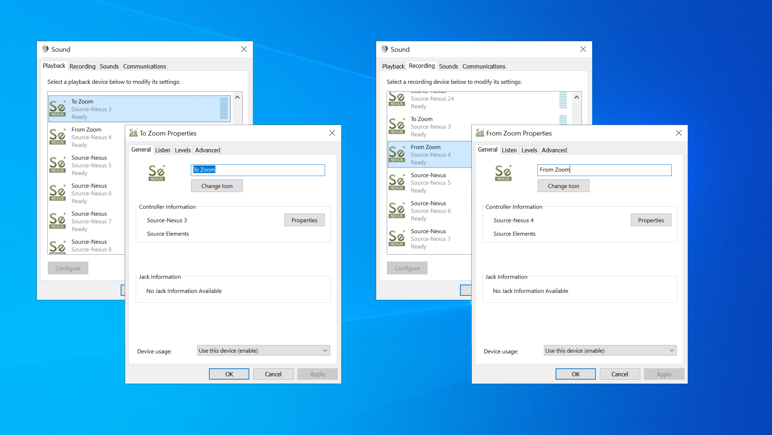Open Levels tab in To Zoom Properties

coord(183,150)
